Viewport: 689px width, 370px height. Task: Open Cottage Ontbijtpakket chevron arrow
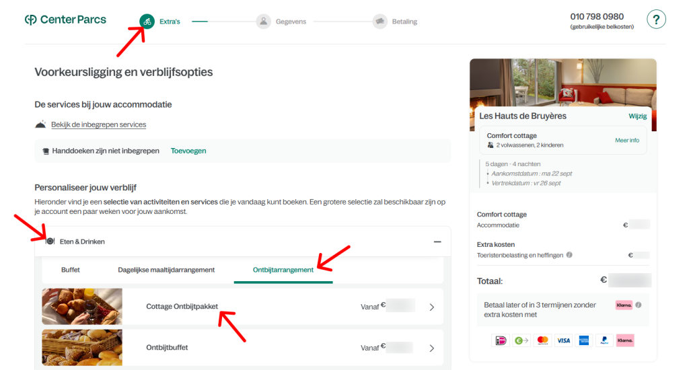click(431, 307)
